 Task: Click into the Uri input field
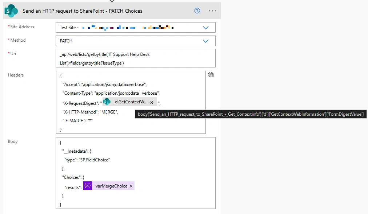click(x=136, y=58)
